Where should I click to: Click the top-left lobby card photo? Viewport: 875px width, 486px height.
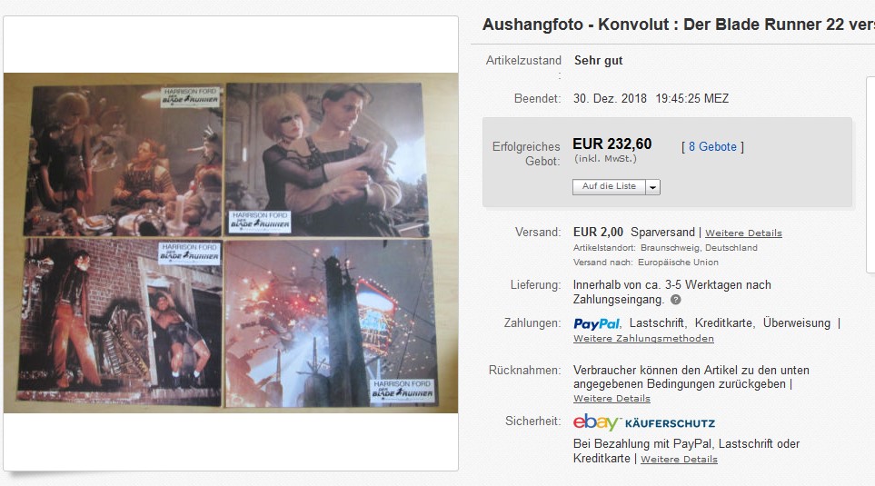pos(124,160)
